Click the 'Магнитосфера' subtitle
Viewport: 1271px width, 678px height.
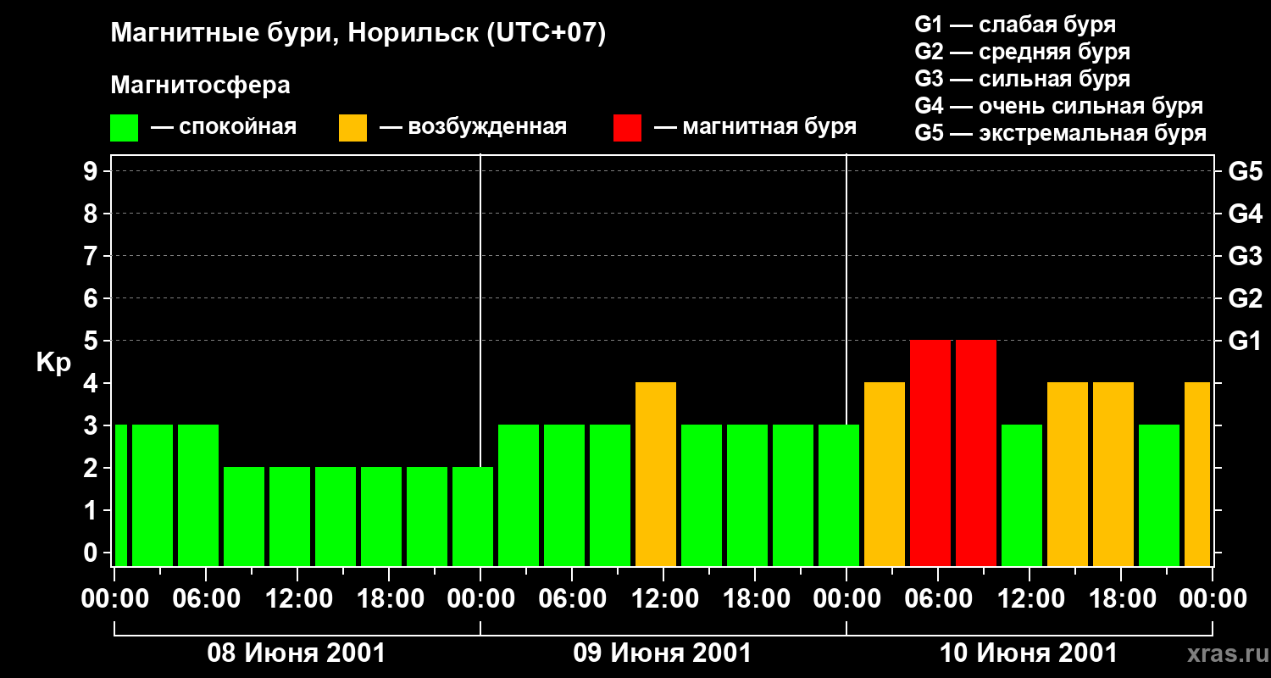(200, 86)
